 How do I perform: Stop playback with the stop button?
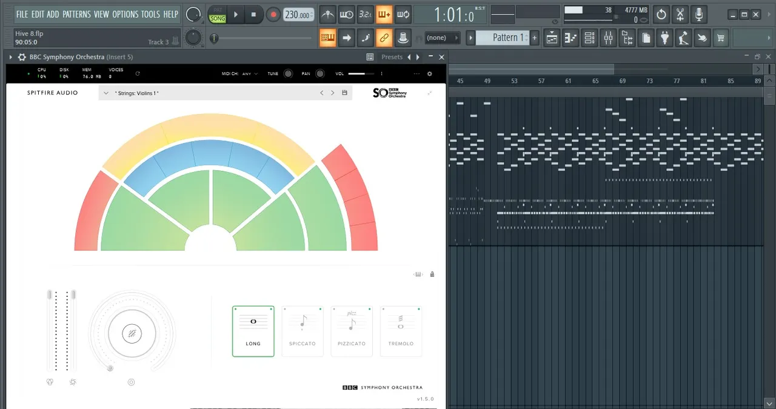[254, 14]
